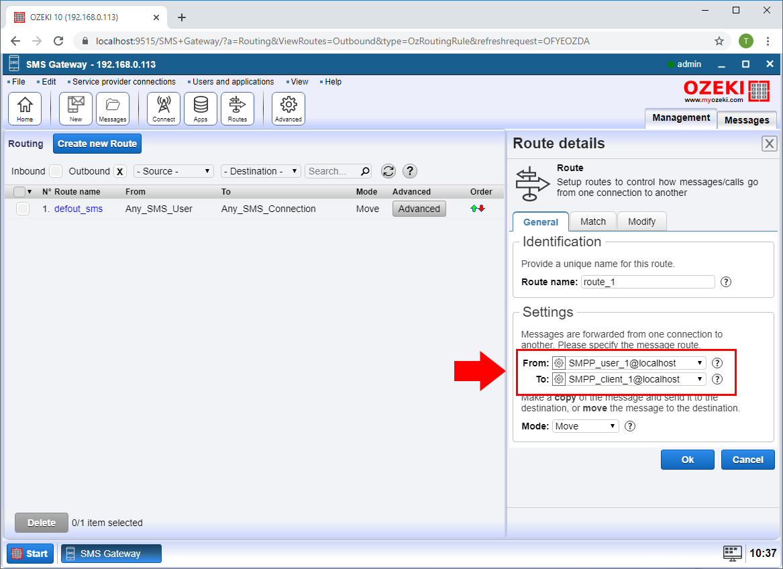Viewport: 783px width, 569px height.
Task: Close the Route details panel
Action: (x=770, y=144)
